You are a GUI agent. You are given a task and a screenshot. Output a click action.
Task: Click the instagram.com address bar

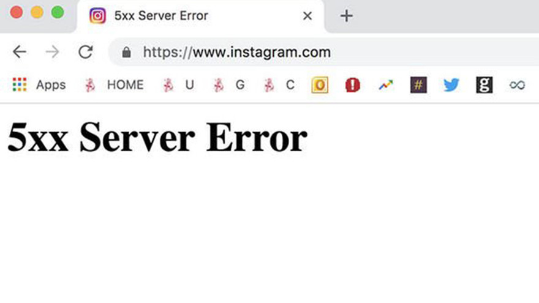pyautogui.click(x=324, y=52)
